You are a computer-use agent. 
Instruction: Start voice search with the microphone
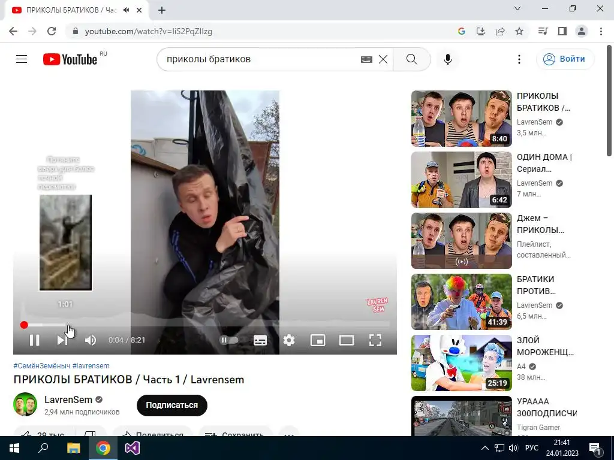[448, 59]
